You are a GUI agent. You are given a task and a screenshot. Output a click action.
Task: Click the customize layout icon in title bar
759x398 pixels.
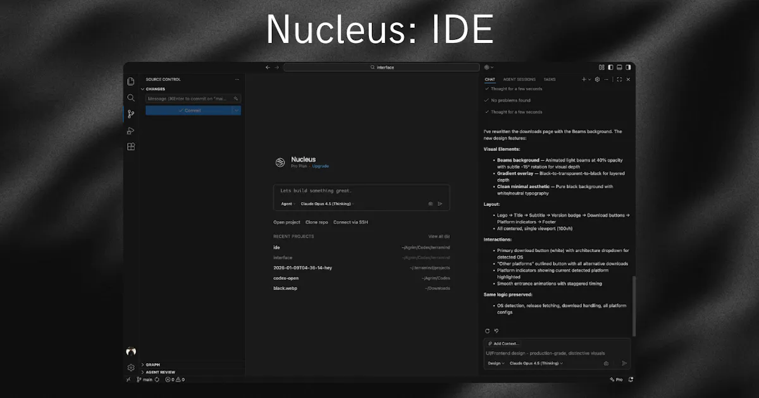(x=602, y=67)
